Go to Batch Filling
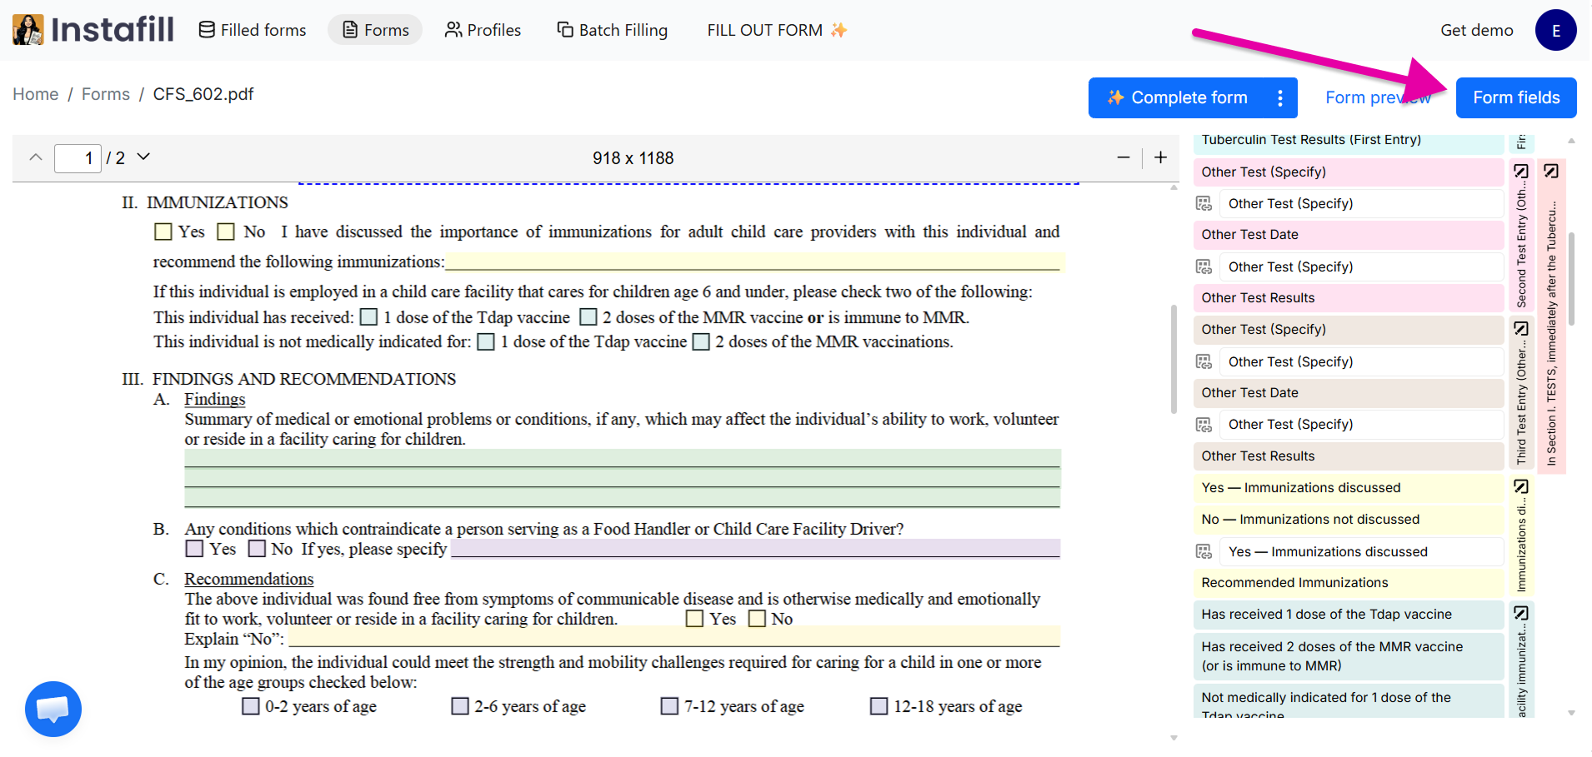1592x757 pixels. (x=613, y=30)
